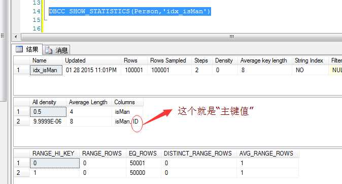Click the Average Length column header
Screen dimensions: 342x184
coord(89,102)
